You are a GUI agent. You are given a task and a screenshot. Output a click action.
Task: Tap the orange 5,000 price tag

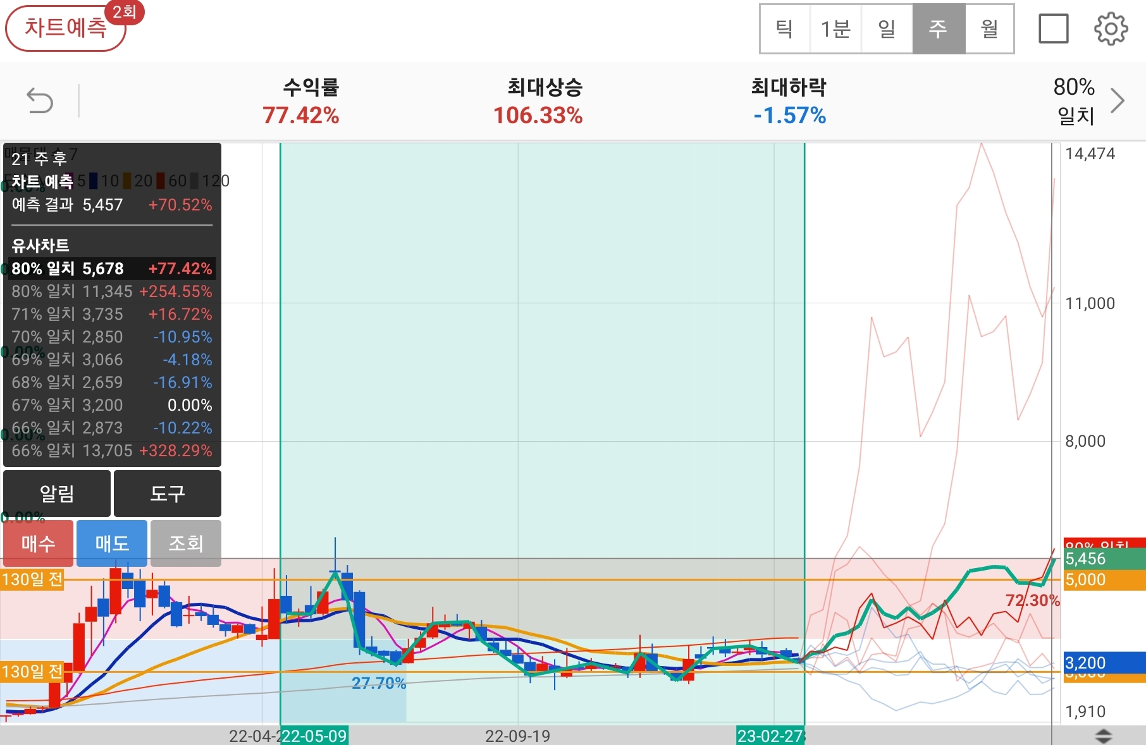tap(1104, 580)
